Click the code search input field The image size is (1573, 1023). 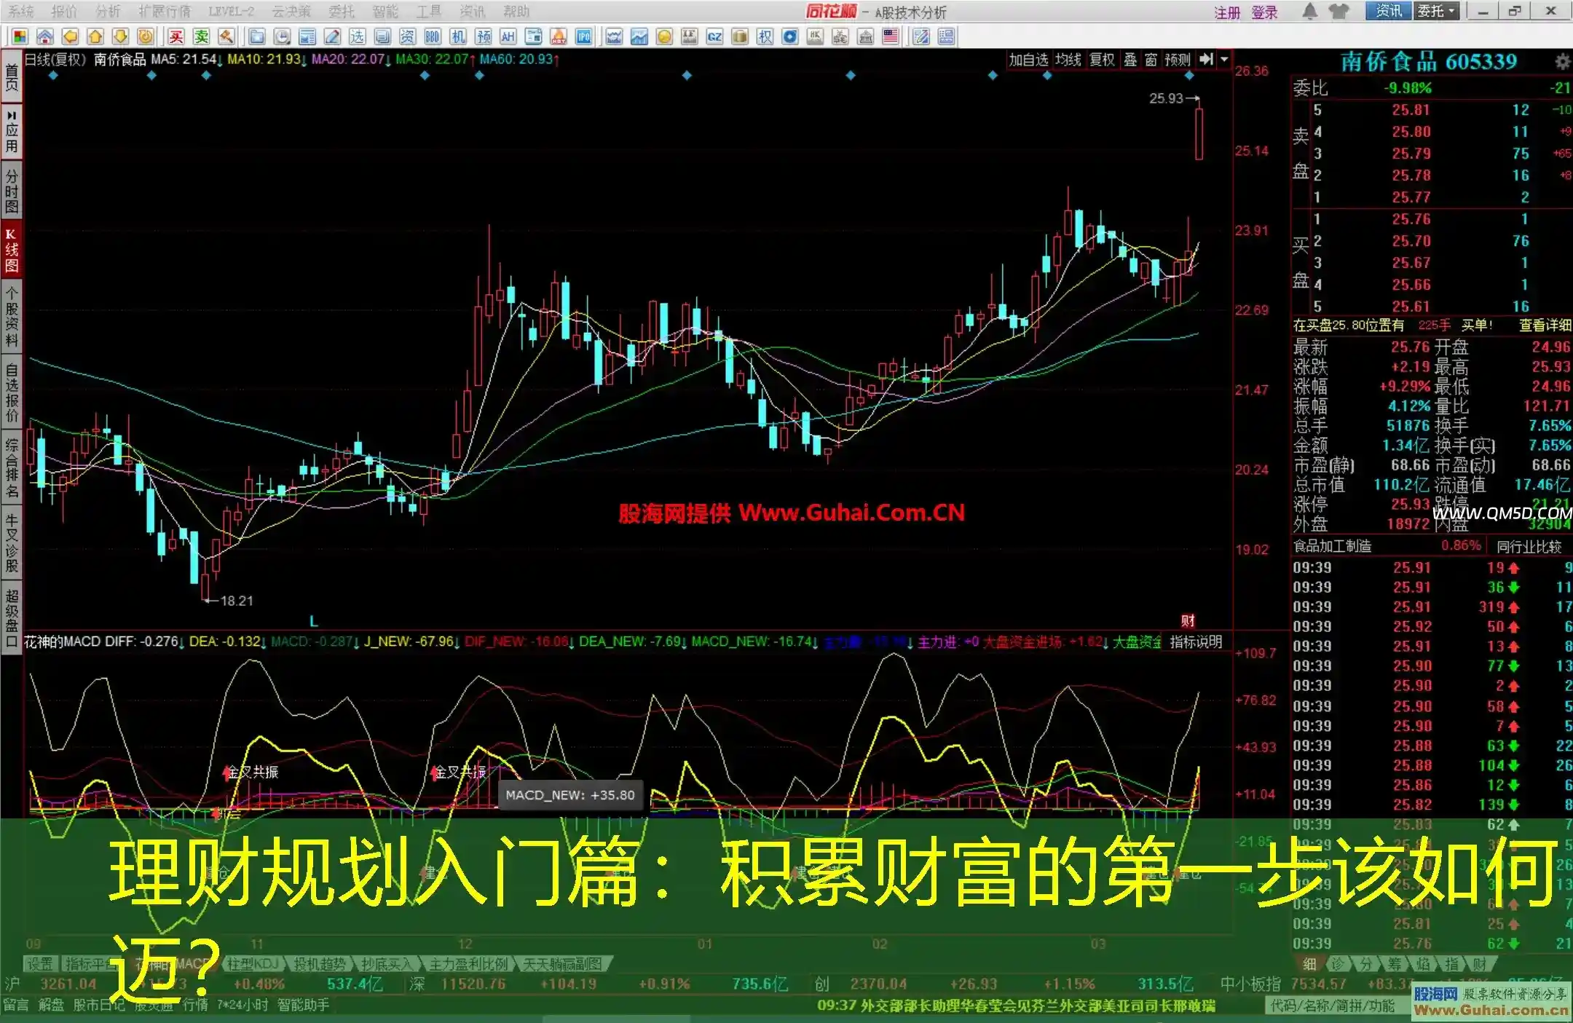pyautogui.click(x=1336, y=1006)
